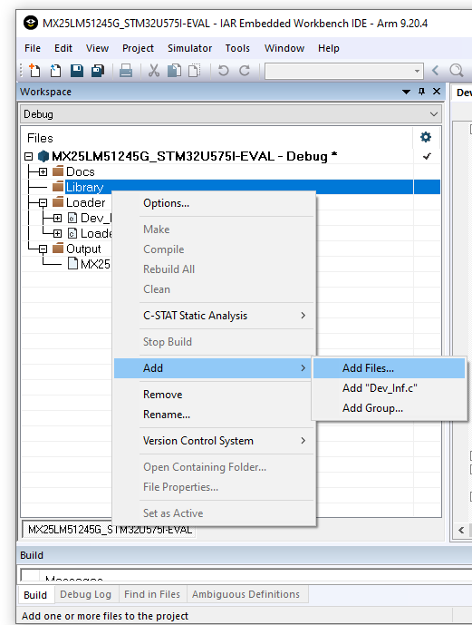Click the Dev_Inf C file icon
Image resolution: width=472 pixels, height=625 pixels.
(x=72, y=218)
